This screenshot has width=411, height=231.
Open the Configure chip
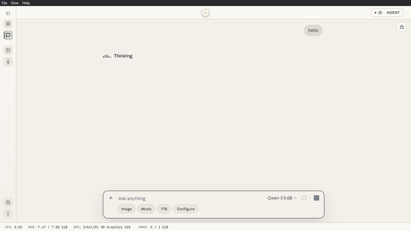pos(186,209)
